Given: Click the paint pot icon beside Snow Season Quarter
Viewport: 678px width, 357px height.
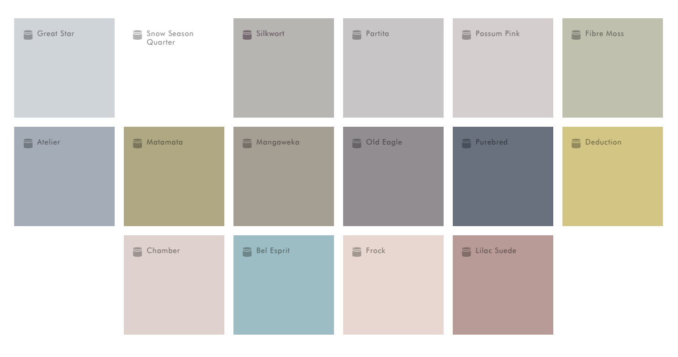Looking at the screenshot, I should coord(138,35).
